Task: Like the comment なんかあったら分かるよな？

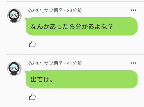Action: (32, 44)
